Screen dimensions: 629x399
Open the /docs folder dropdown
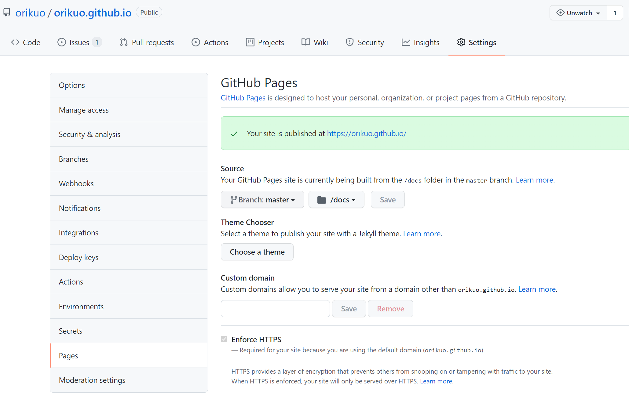click(x=336, y=199)
